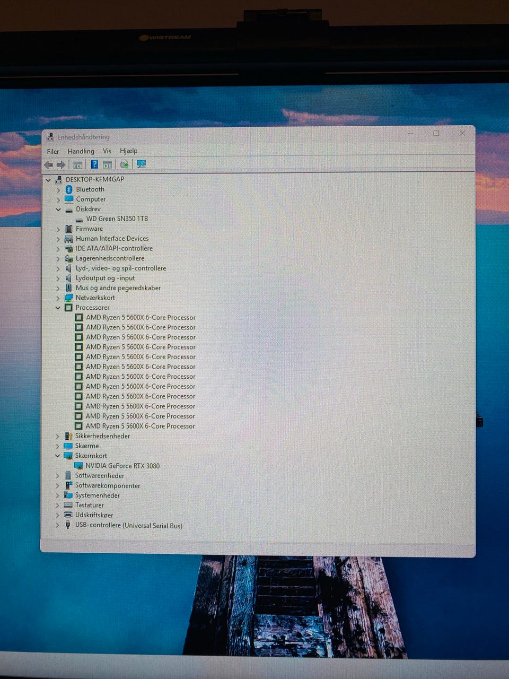The width and height of the screenshot is (509, 679).
Task: Click the Forward arrow toolbar icon
Action: point(61,165)
